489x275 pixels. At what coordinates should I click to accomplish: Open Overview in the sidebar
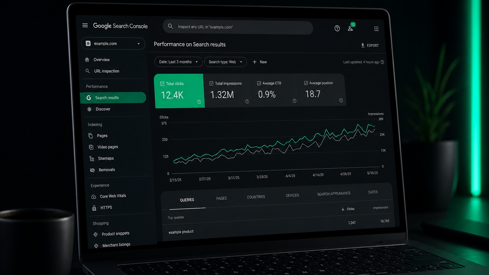102,60
